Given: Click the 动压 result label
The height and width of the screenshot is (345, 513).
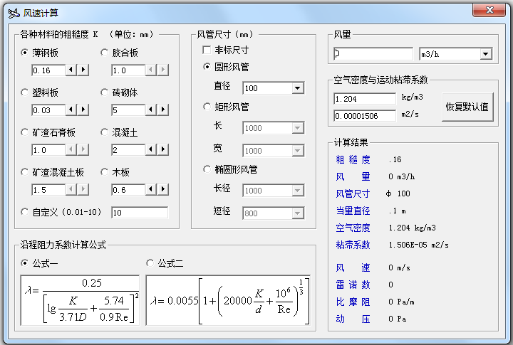Looking at the screenshot, I should pyautogui.click(x=353, y=319).
